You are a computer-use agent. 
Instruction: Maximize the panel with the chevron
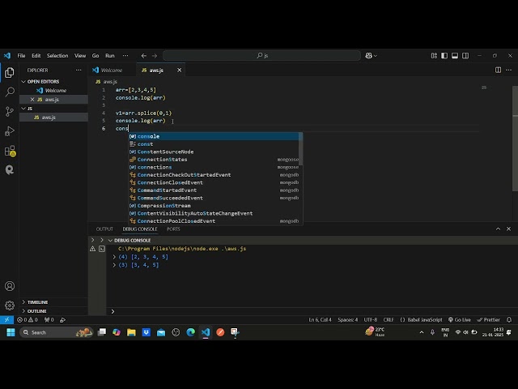498,229
